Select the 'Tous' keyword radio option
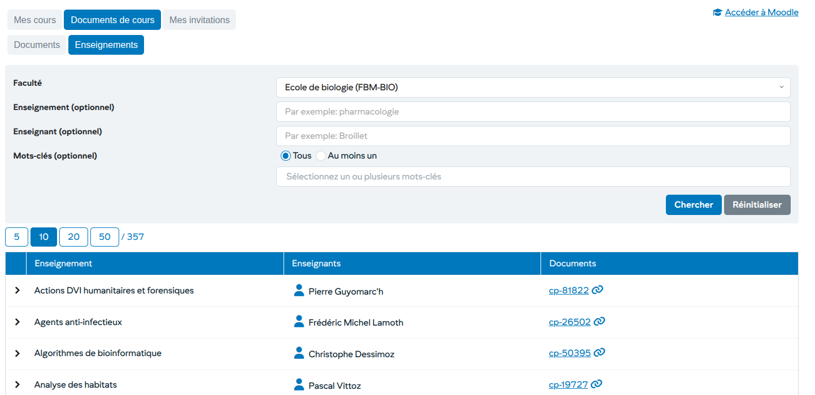Viewport: 815px width, 395px height. tap(286, 156)
